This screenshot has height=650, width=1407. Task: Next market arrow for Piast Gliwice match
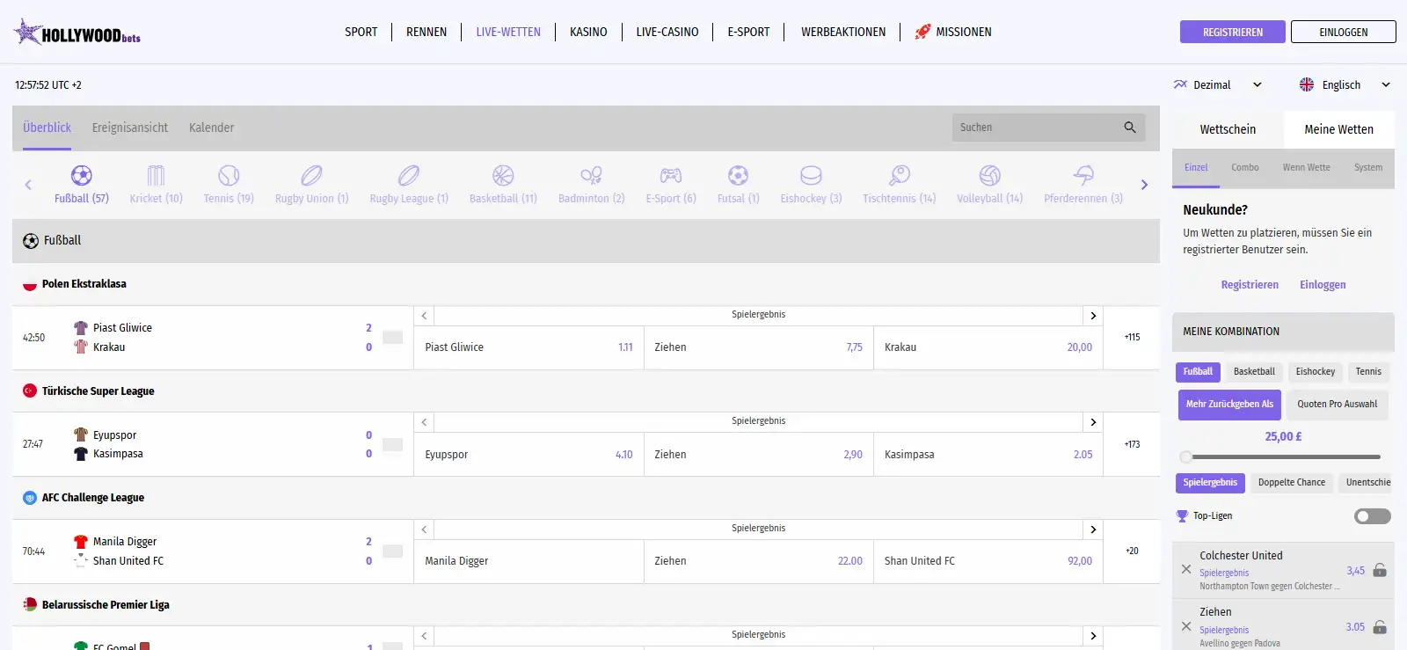click(x=1093, y=316)
